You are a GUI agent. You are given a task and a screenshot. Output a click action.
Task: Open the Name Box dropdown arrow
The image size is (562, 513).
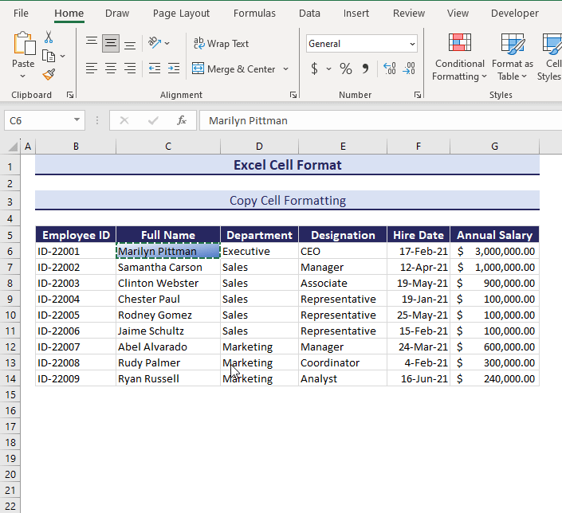[x=77, y=120]
